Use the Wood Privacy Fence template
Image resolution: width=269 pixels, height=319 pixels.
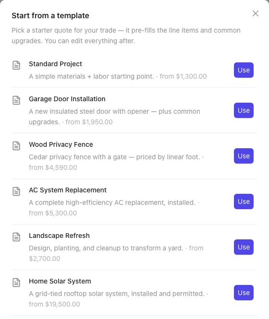point(244,156)
